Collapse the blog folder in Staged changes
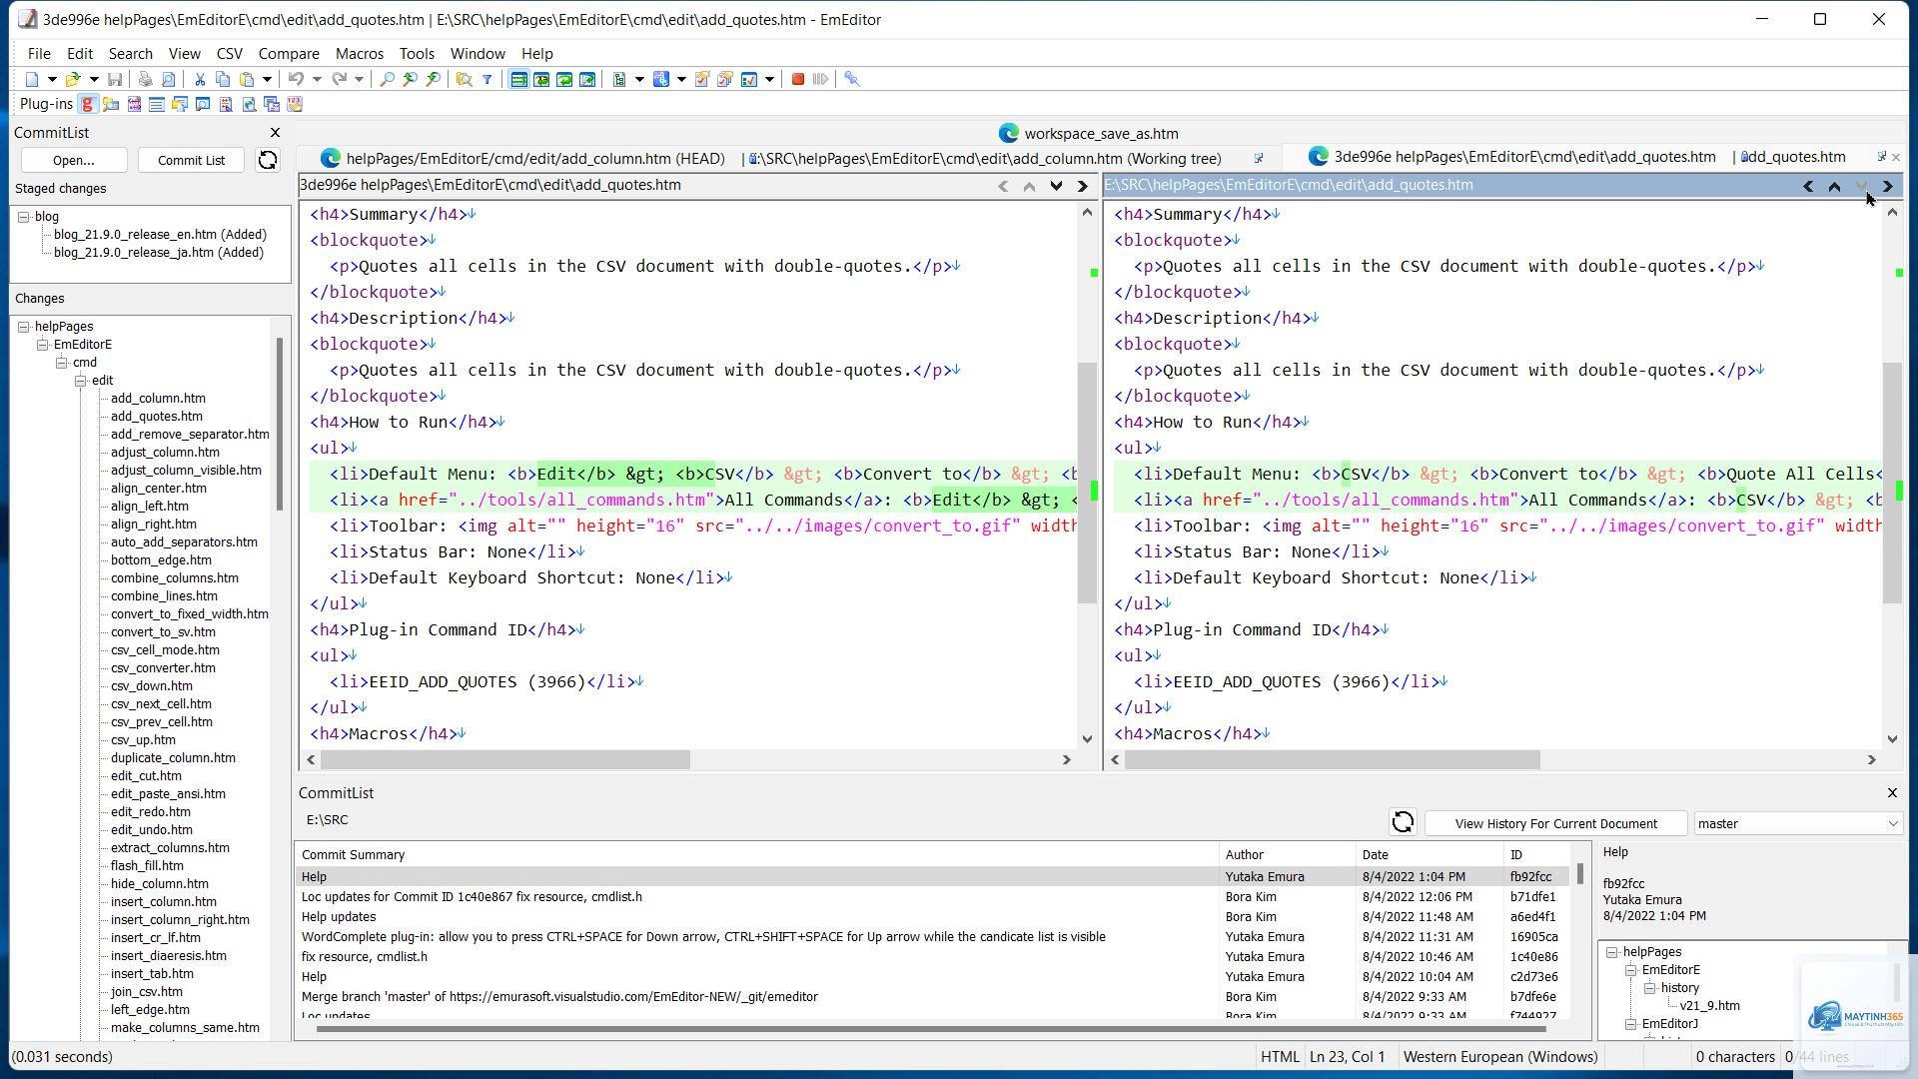Image resolution: width=1918 pixels, height=1079 pixels. 24,217
